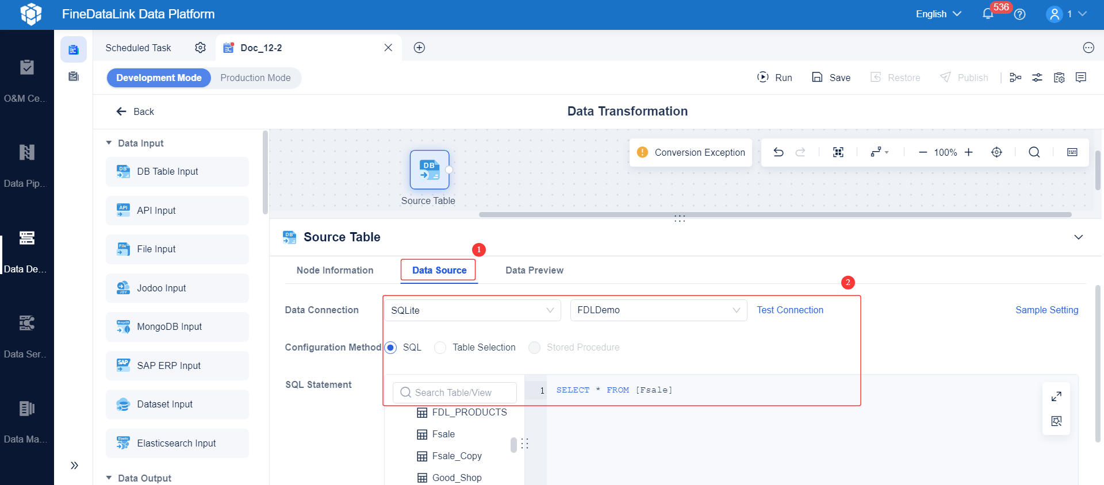
Task: Click the fit-to-screen canvas icon
Action: 838,152
